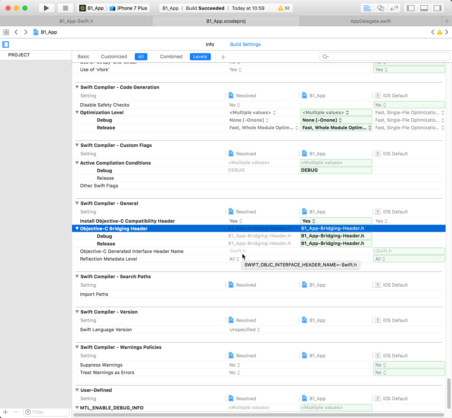Stop the running task
This screenshot has height=418, width=452.
(65, 8)
